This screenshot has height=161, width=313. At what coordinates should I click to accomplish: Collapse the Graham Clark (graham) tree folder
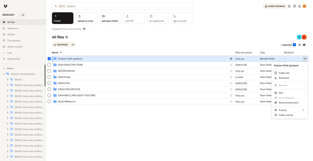point(4,74)
